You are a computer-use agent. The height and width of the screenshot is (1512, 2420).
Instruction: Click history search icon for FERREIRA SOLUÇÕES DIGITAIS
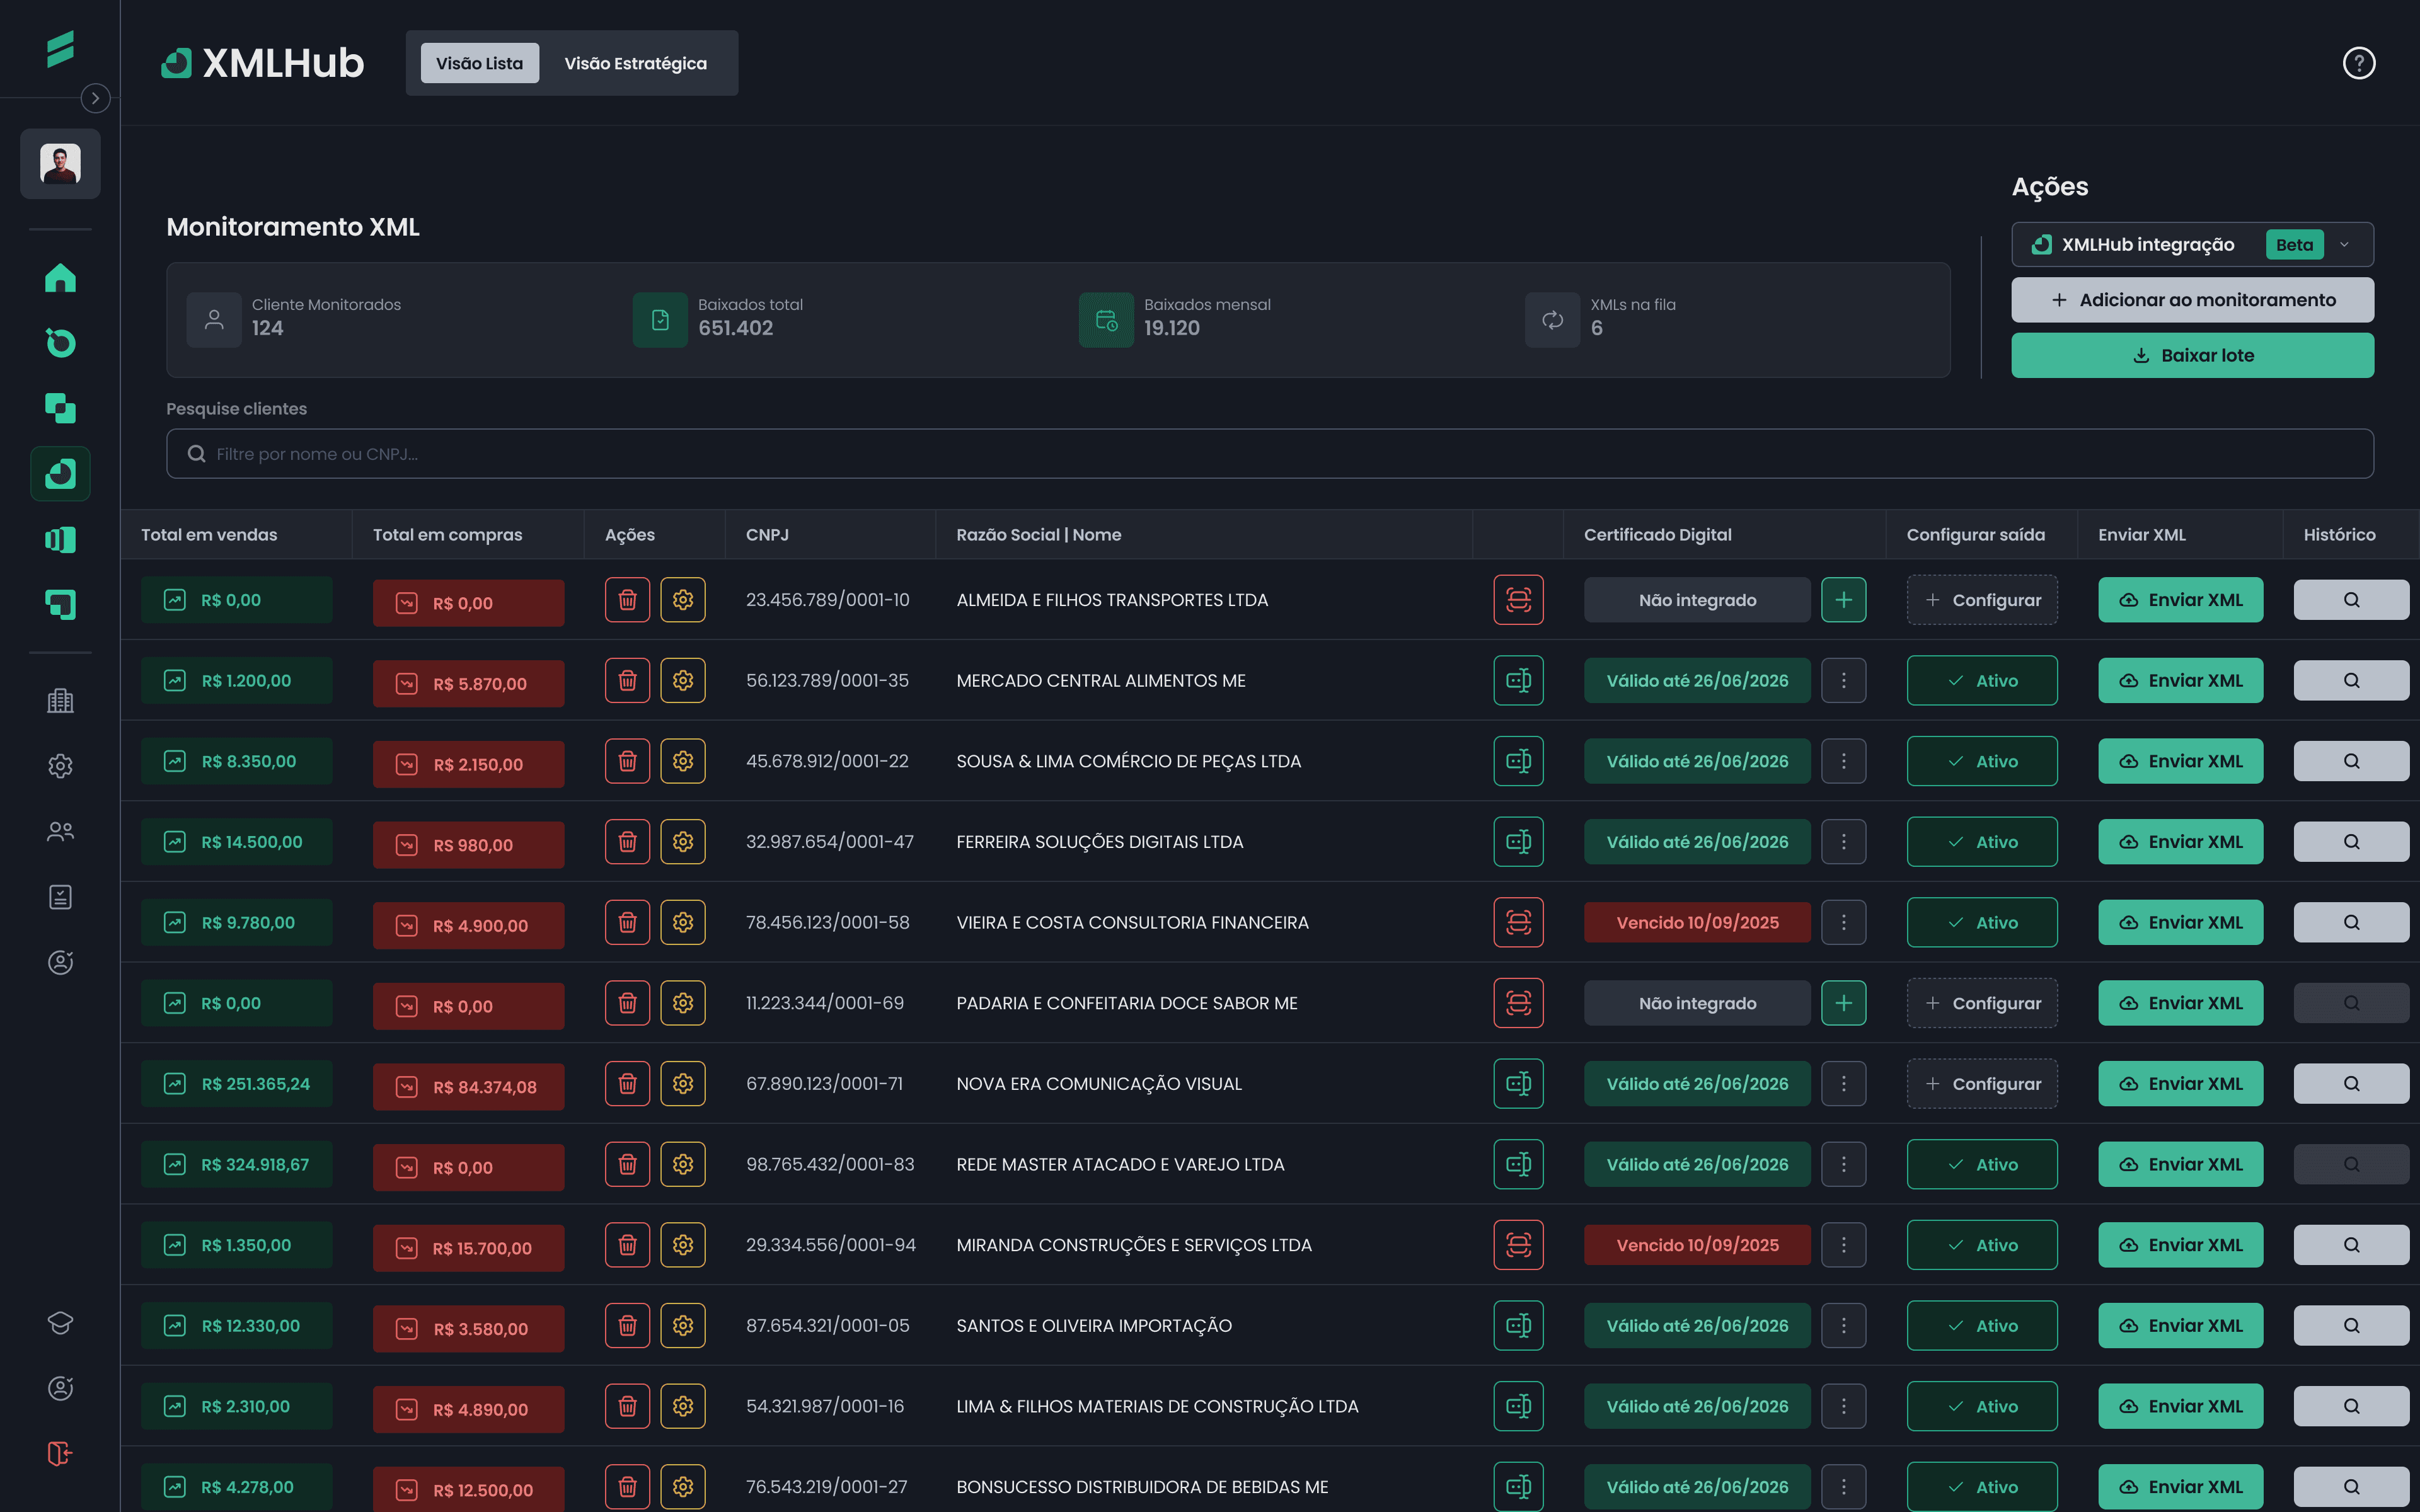coord(2350,842)
